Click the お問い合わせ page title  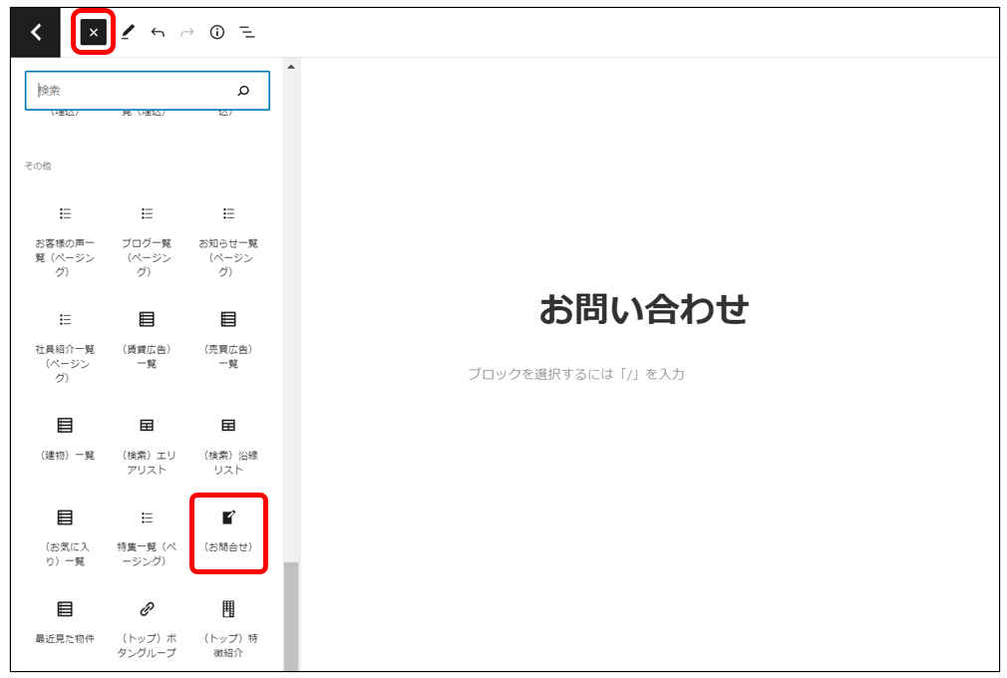point(643,310)
